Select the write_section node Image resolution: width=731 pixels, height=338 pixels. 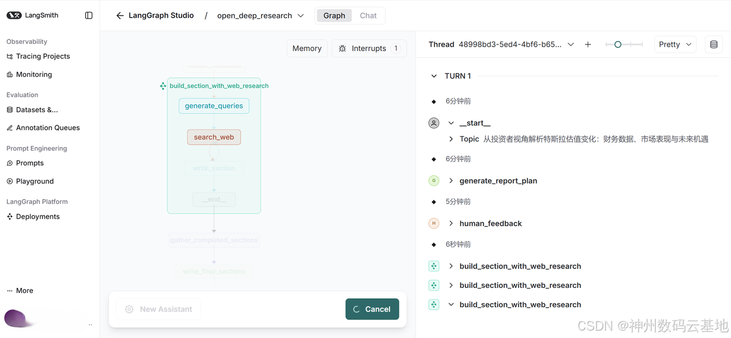pos(214,169)
